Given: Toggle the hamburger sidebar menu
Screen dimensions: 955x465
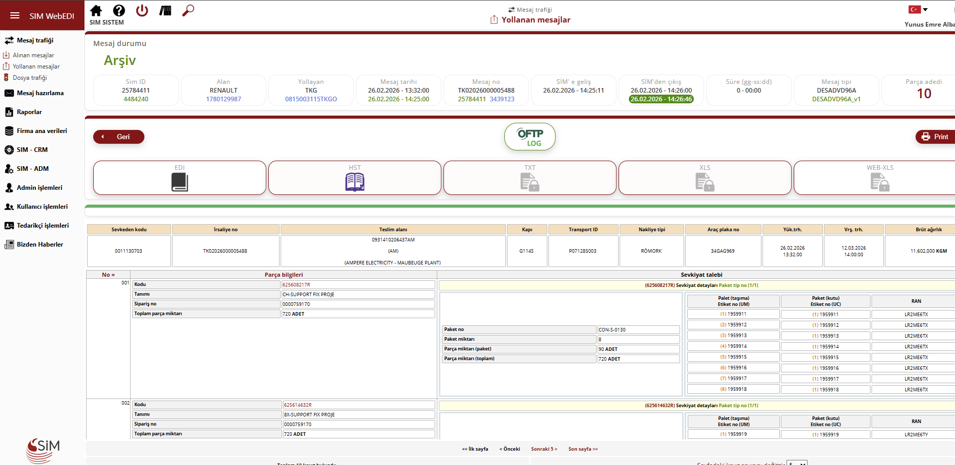Looking at the screenshot, I should 15,16.
